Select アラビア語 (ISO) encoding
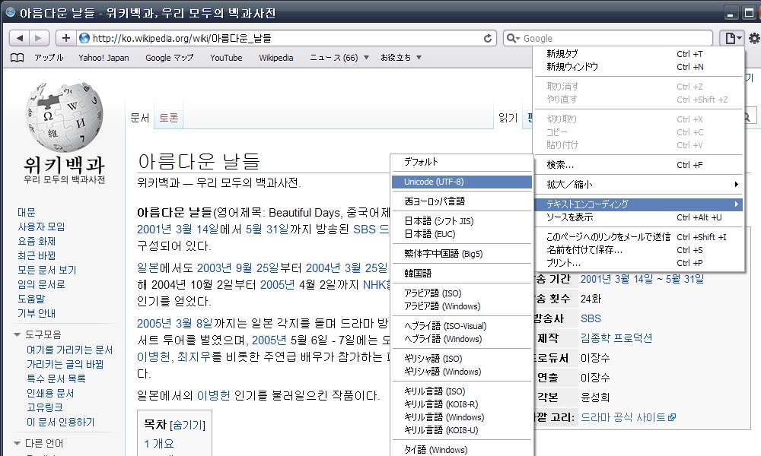761x456 pixels. tap(462, 293)
